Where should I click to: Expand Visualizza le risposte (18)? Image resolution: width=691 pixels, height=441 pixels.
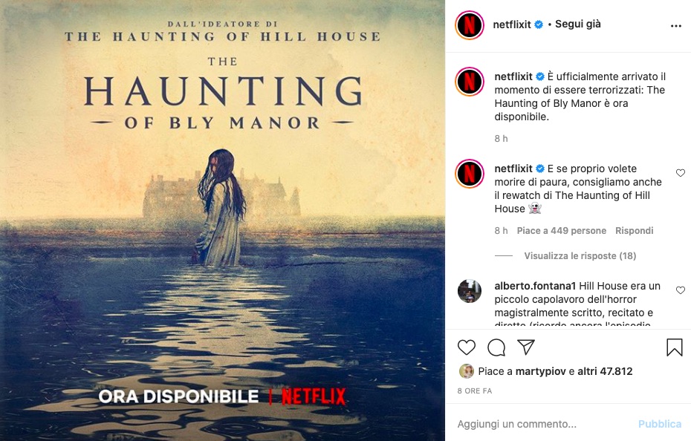(x=580, y=255)
